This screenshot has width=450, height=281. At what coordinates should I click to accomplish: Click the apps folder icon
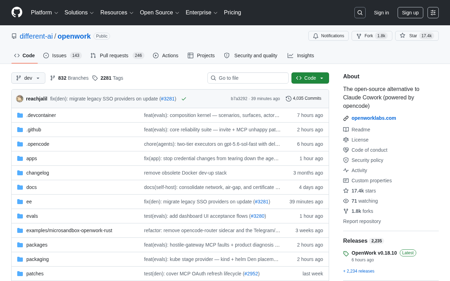coord(20,158)
